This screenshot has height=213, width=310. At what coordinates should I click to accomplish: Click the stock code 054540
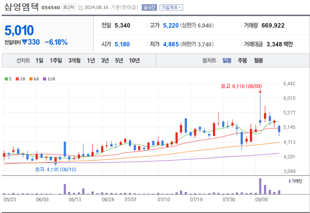point(51,8)
